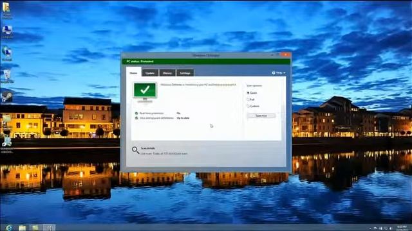Click the green checkmark monitor status icon

coord(145,92)
